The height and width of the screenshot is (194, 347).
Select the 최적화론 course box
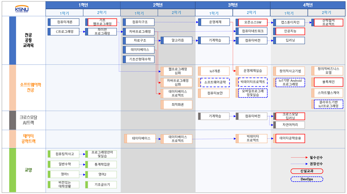click(176, 105)
